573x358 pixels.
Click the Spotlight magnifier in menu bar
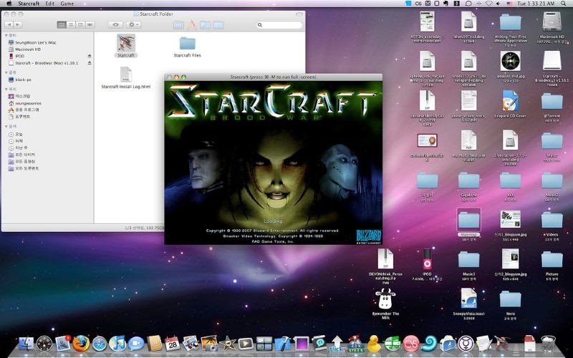[563, 4]
